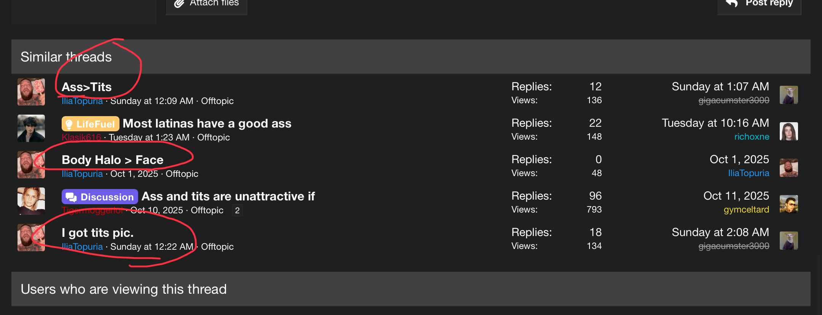The width and height of the screenshot is (822, 315).
Task: Open "Ass and tits are unattractive if" thread
Action: point(228,196)
